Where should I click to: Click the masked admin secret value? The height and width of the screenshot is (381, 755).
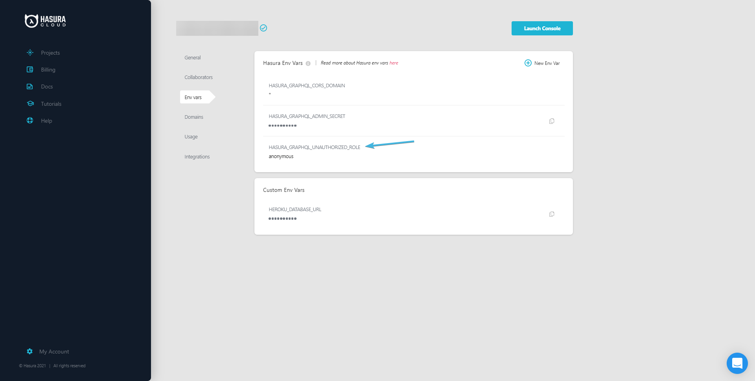point(282,125)
